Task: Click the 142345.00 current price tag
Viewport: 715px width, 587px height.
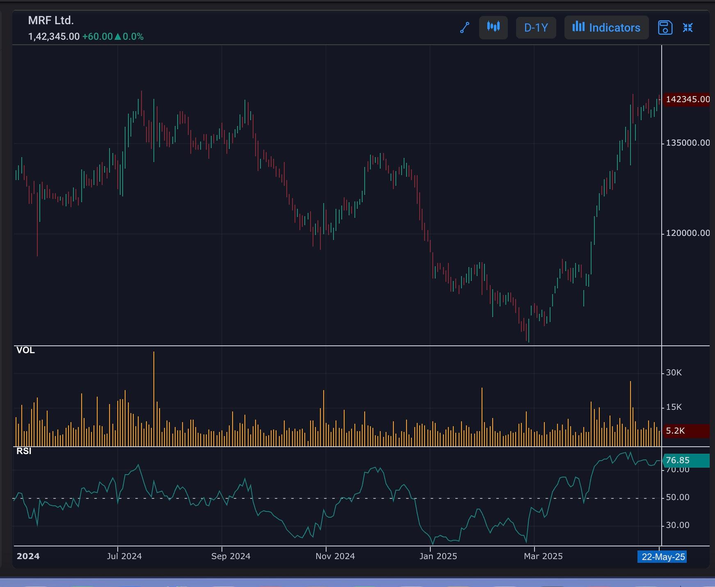Action: (x=686, y=99)
